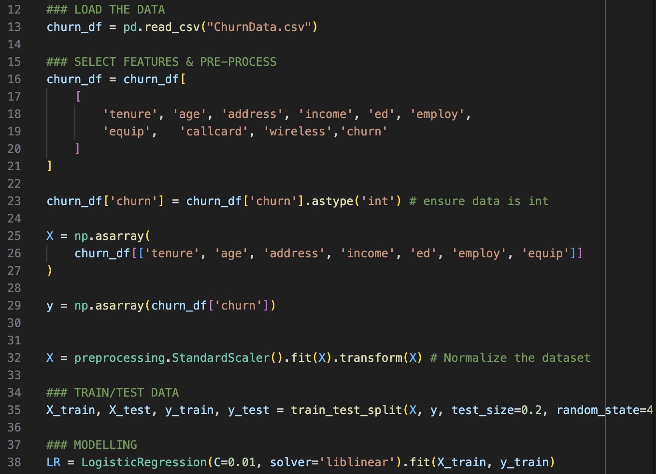Viewport: 656px width, 474px height.
Task: Click line number 25 in the gutter
Action: (x=14, y=236)
